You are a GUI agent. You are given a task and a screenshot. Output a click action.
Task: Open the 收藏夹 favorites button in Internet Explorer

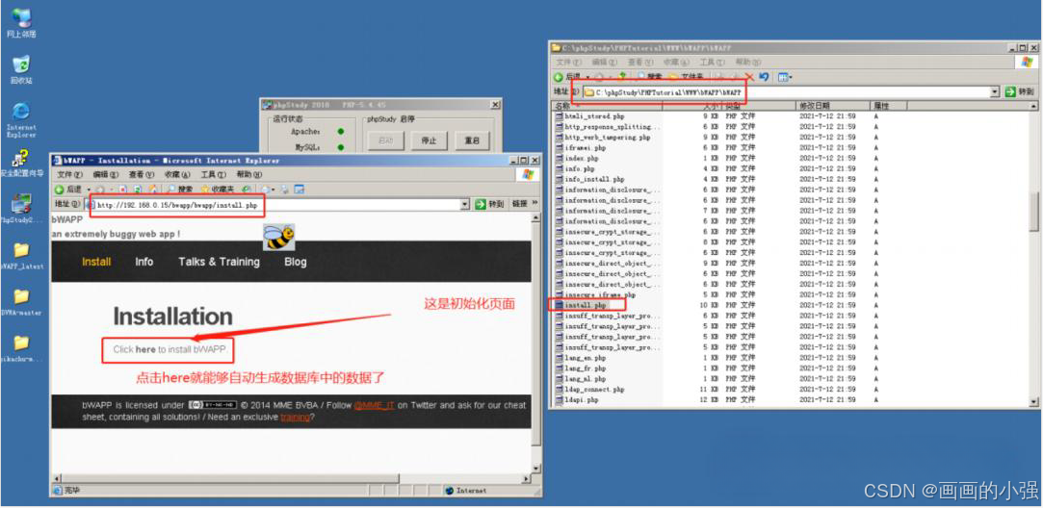pos(218,190)
